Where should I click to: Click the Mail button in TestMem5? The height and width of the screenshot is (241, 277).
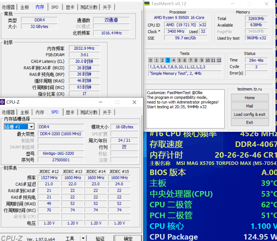(249, 106)
